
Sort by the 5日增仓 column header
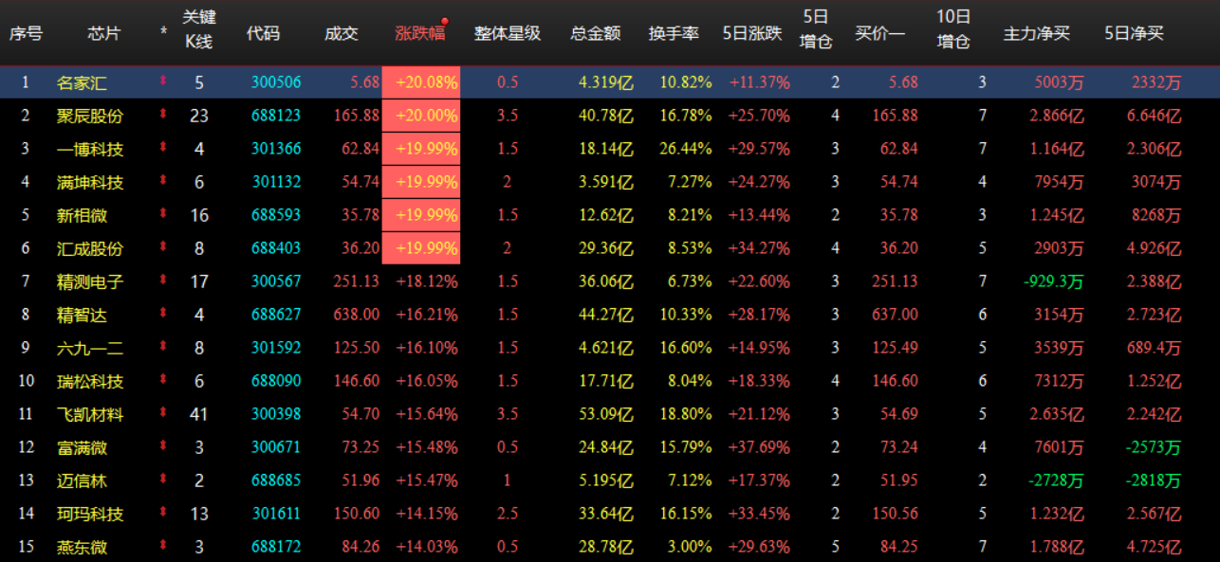tap(816, 29)
